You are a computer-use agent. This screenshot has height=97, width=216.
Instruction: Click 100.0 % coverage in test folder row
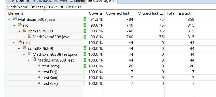click(95, 43)
